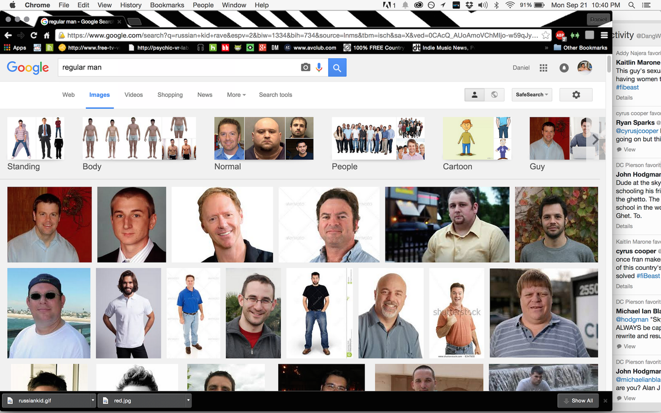
Task: Show more bookmarks with chevron
Action: [546, 48]
